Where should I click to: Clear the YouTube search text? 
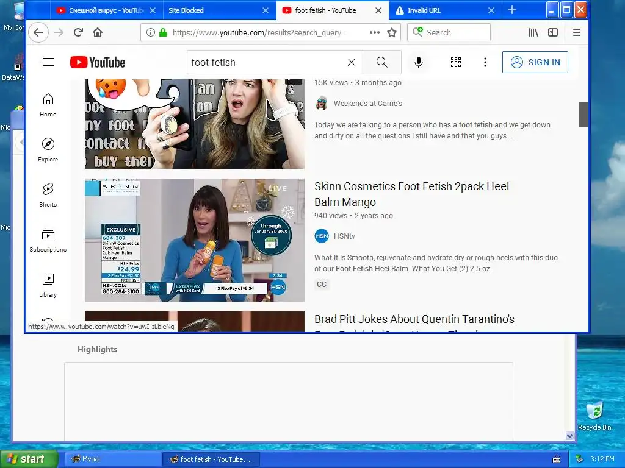[x=351, y=63]
